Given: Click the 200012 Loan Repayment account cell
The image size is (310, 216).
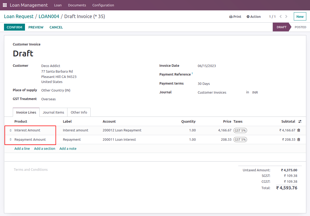Looking at the screenshot, I should point(122,130).
